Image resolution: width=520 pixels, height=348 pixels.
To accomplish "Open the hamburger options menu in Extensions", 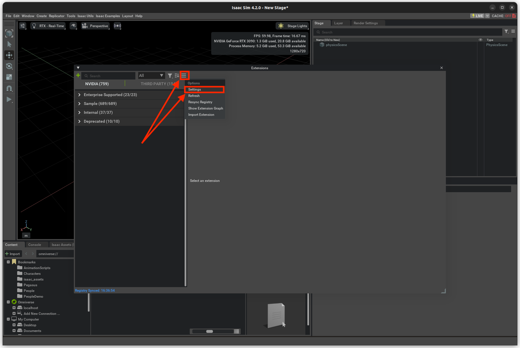I will click(184, 75).
